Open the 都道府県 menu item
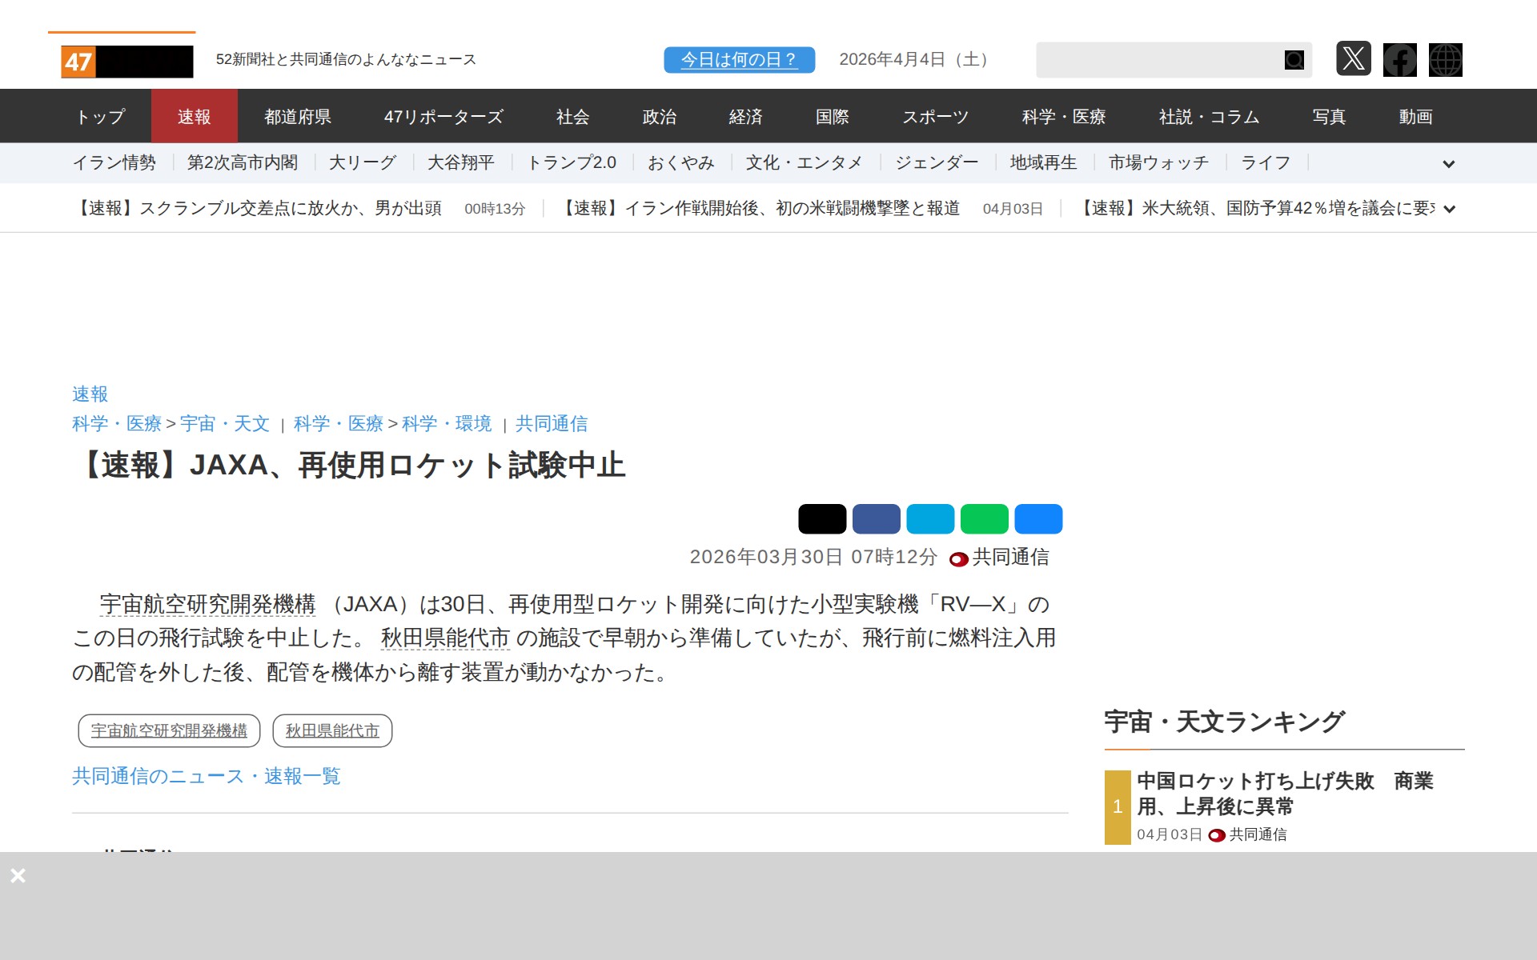 [x=298, y=117]
